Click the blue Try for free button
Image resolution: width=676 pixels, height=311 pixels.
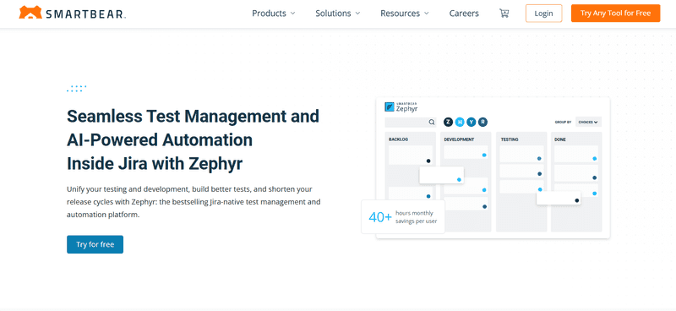point(95,244)
